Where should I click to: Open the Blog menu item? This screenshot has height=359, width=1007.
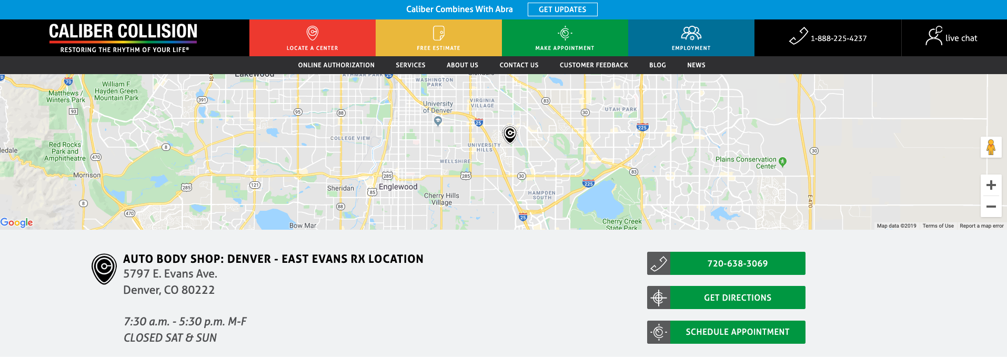tap(658, 65)
